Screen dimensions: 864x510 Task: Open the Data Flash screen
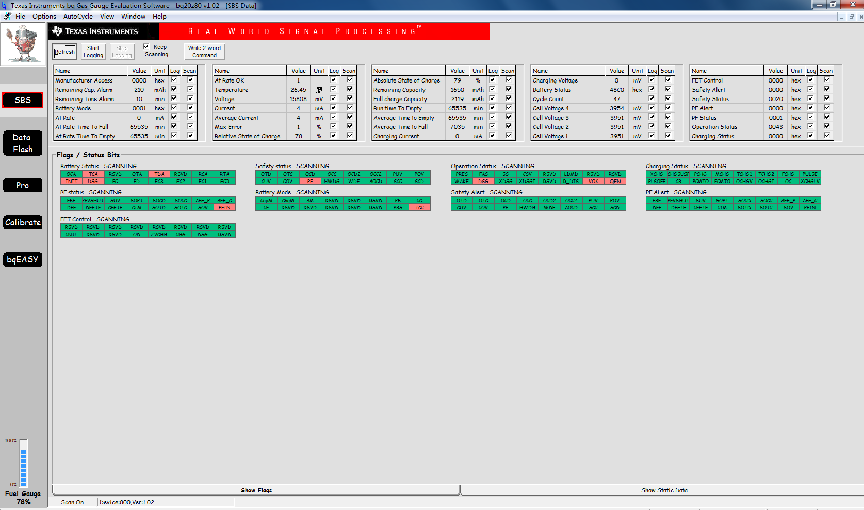23,143
